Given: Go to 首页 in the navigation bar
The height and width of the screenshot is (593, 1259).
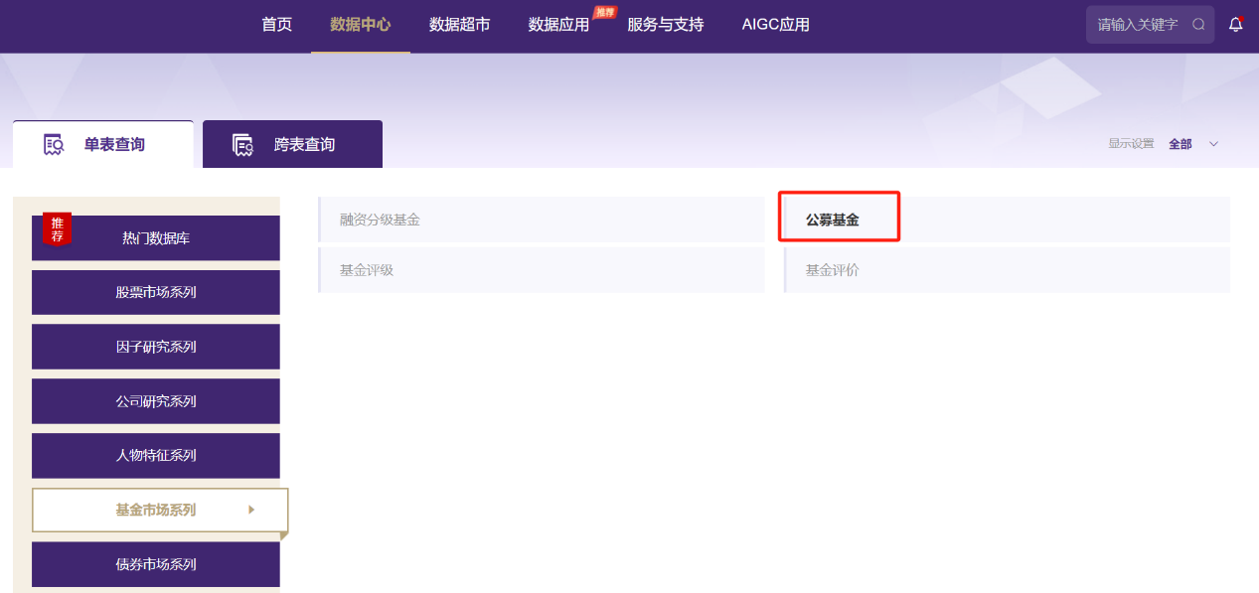Looking at the screenshot, I should [277, 25].
